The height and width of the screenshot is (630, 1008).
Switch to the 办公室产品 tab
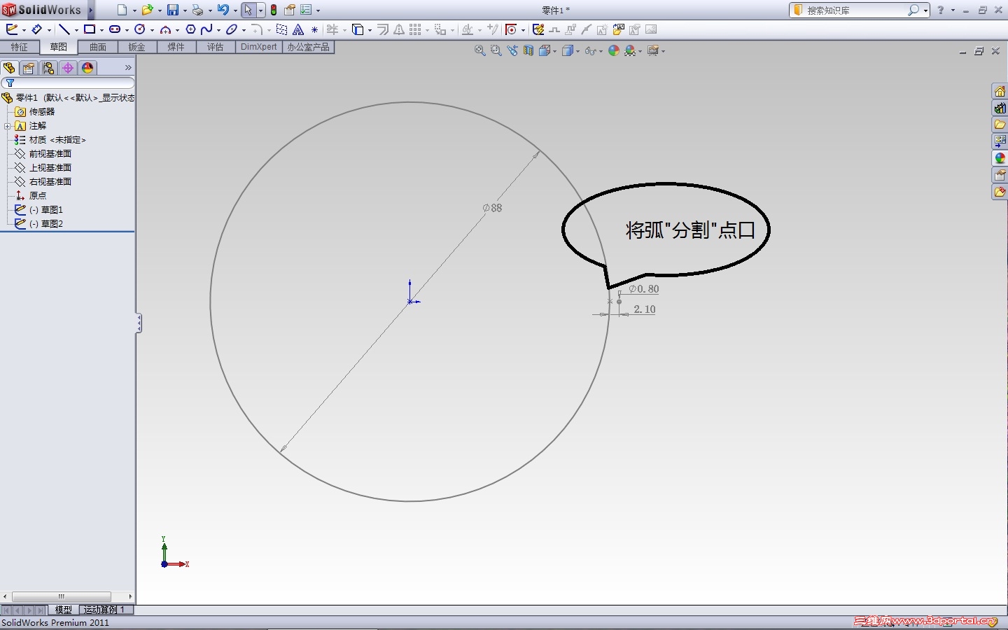click(309, 47)
